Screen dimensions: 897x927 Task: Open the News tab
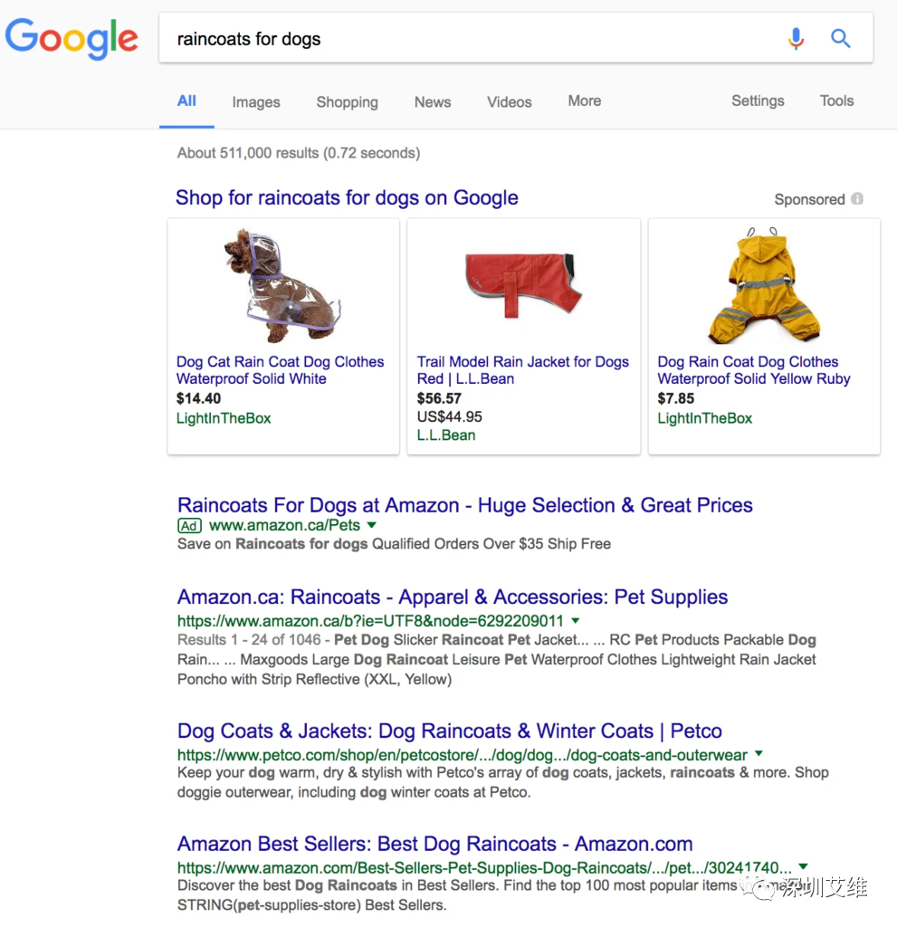pos(433,102)
